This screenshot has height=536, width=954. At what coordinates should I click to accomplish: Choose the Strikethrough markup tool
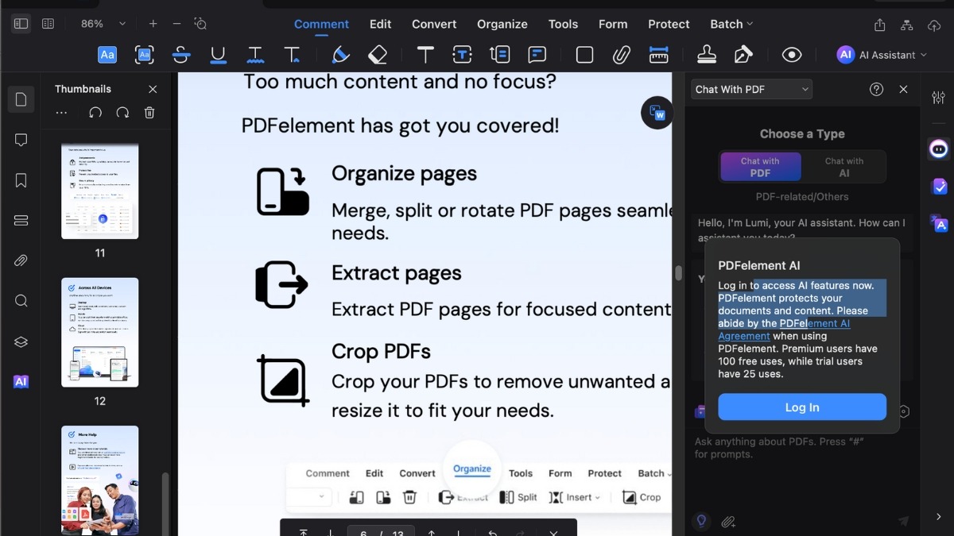coord(181,55)
